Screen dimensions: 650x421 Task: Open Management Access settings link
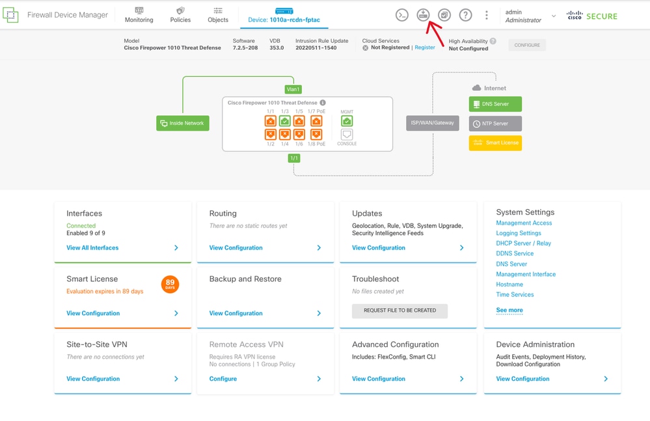tap(524, 223)
